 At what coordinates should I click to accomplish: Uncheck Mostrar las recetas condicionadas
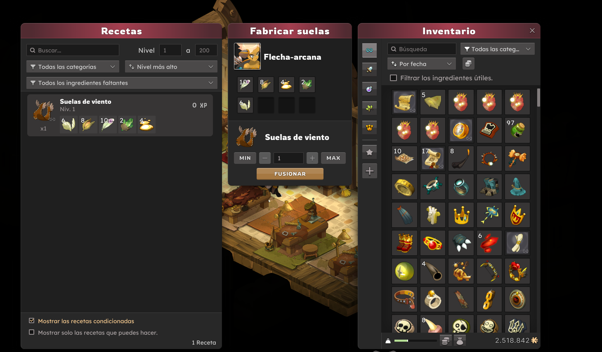pyautogui.click(x=31, y=321)
